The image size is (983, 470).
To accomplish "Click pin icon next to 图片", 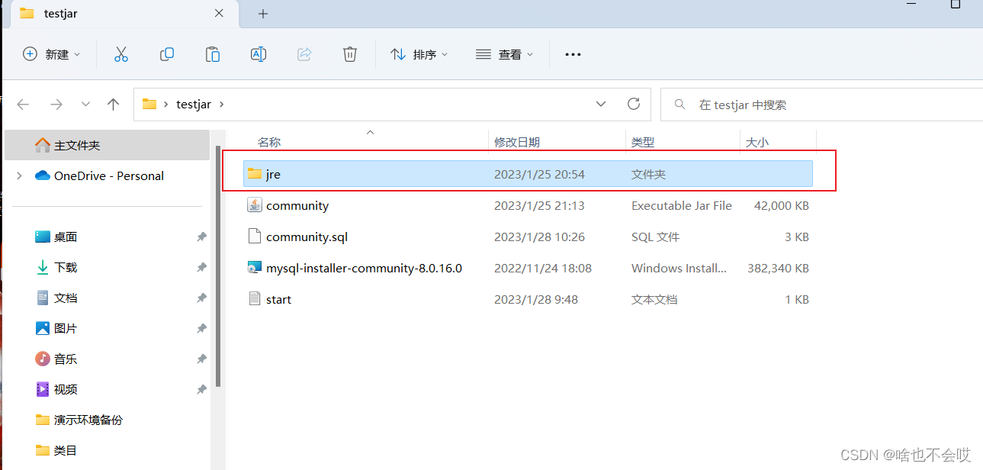I will tap(201, 329).
